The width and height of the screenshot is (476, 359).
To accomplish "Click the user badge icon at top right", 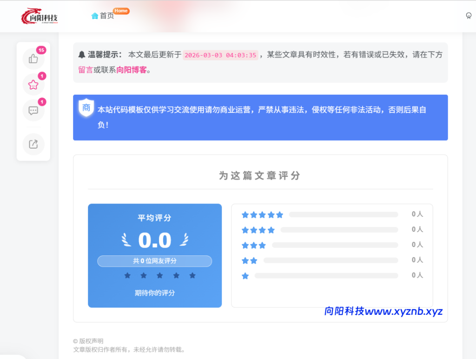I will pyautogui.click(x=469, y=16).
